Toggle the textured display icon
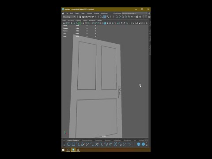212x159 pixels. [x=113, y=23]
